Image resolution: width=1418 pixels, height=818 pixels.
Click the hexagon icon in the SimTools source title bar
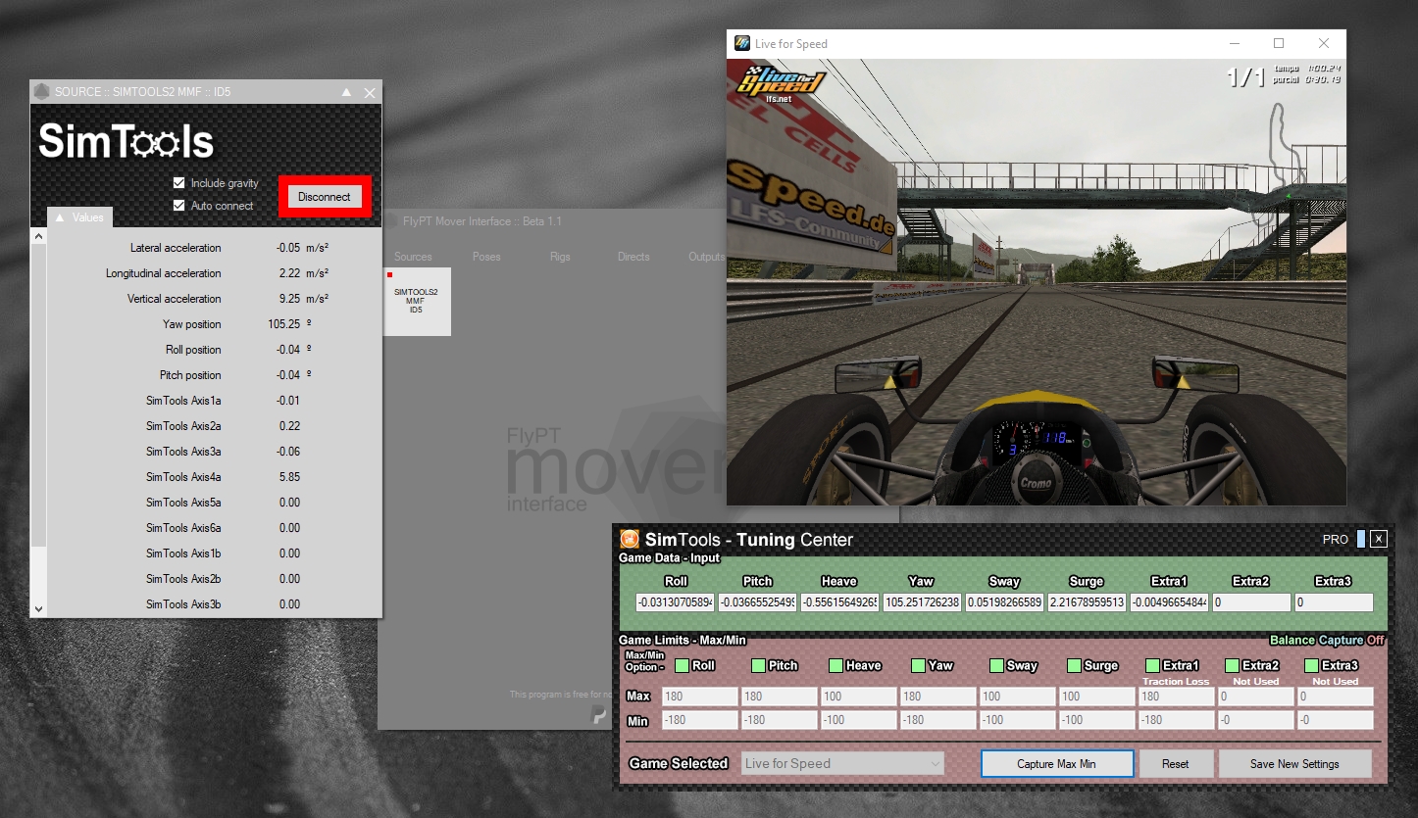click(x=41, y=92)
